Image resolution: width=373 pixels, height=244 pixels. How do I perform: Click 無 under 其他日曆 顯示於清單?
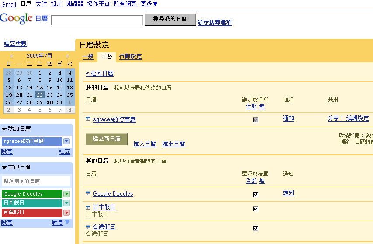point(262,181)
